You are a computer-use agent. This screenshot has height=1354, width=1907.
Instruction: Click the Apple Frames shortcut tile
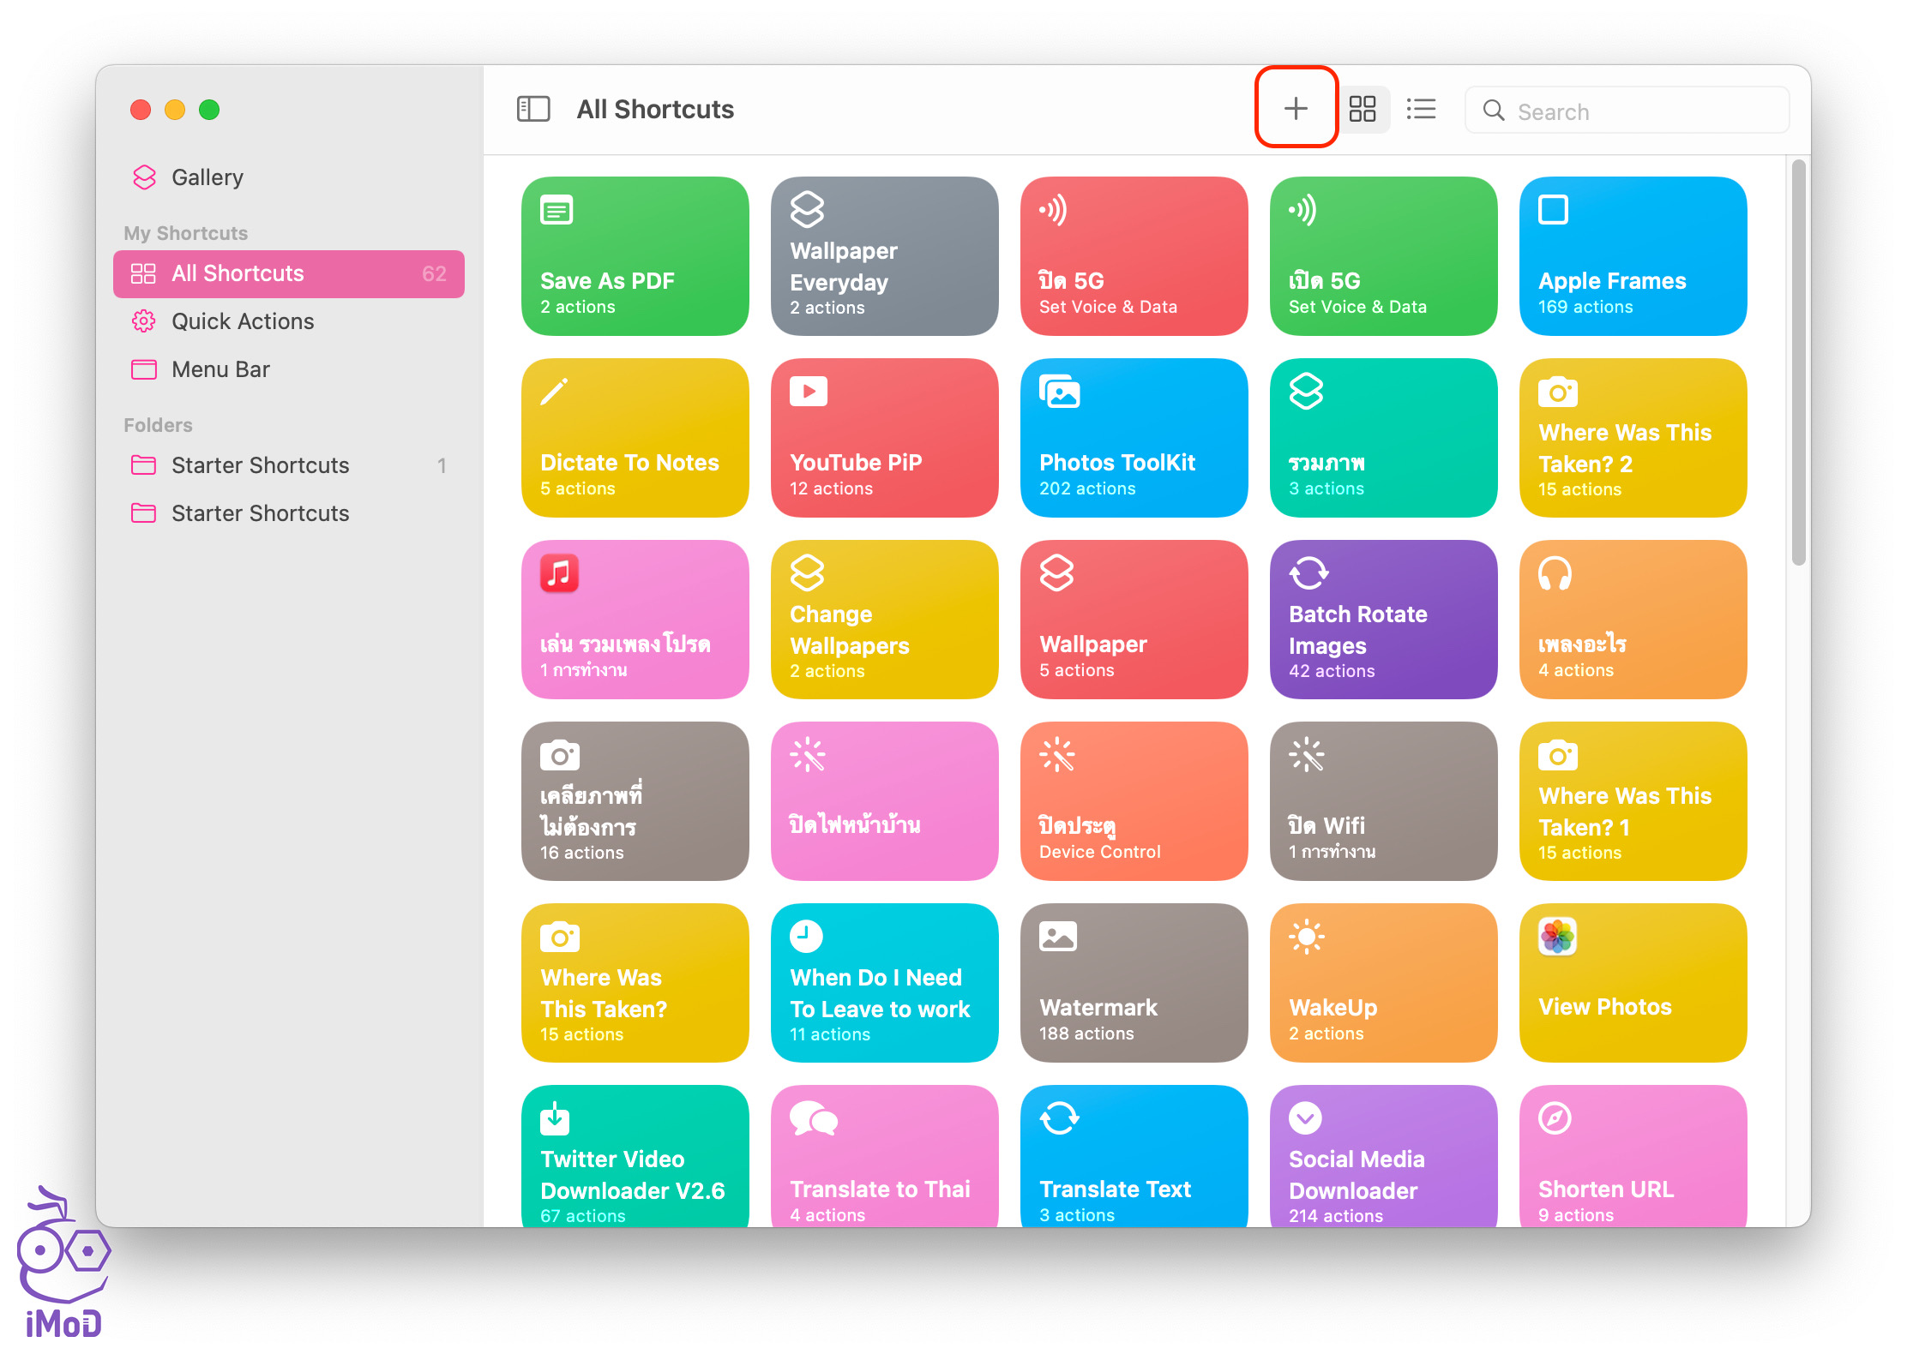[1632, 255]
